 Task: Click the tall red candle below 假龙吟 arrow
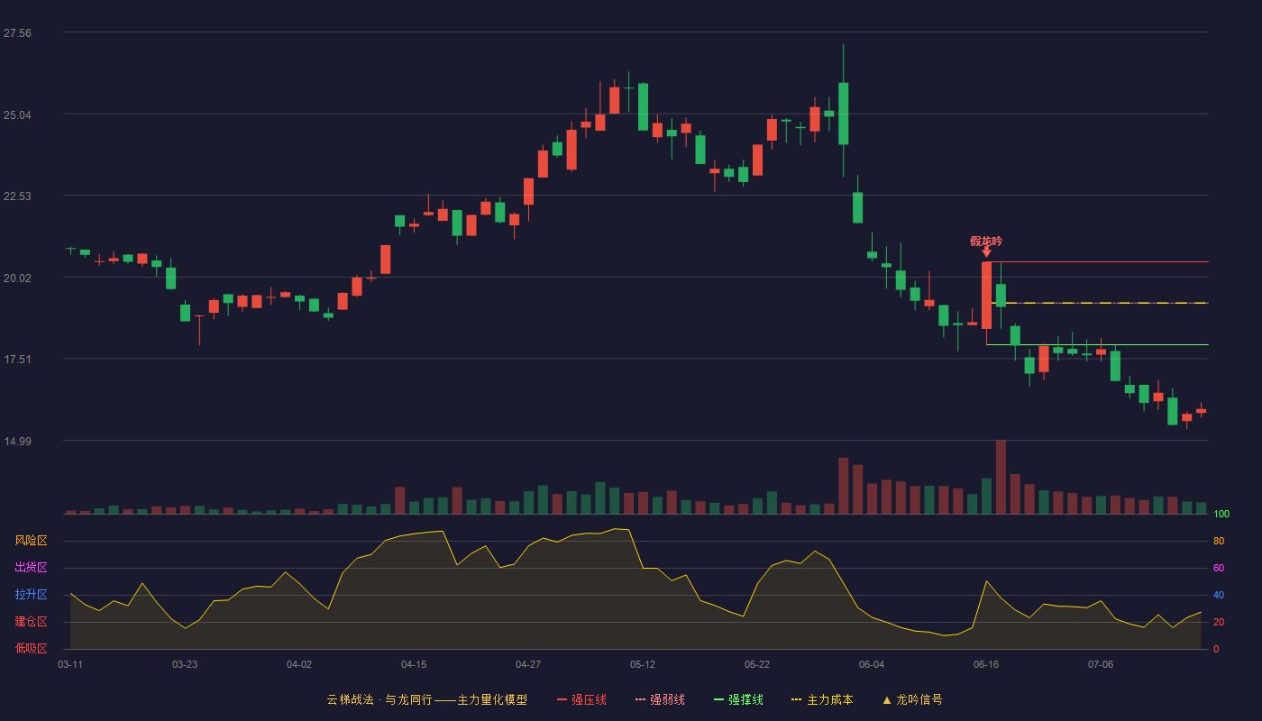[986, 296]
